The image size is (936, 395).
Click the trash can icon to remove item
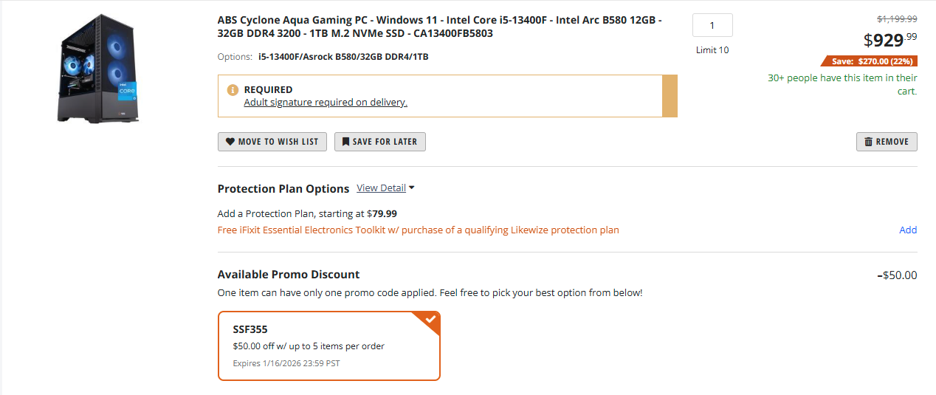[x=868, y=142]
